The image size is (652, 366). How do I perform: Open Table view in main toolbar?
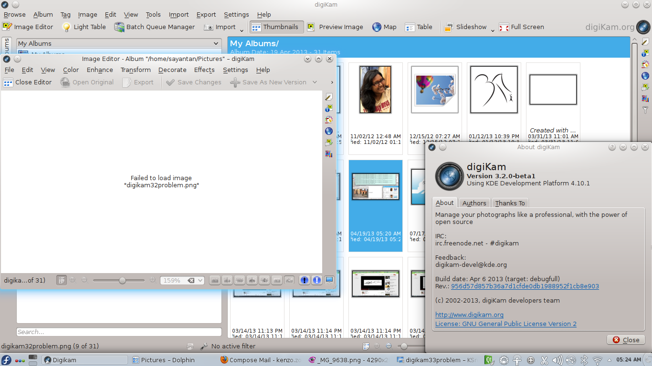coord(419,27)
